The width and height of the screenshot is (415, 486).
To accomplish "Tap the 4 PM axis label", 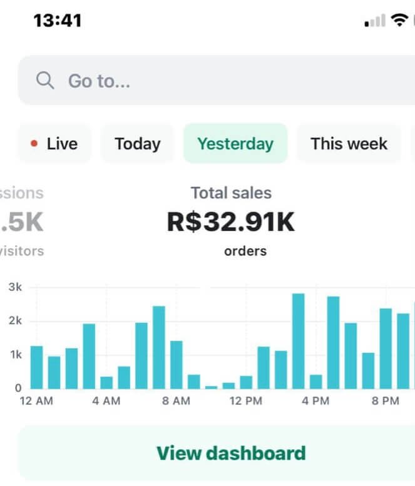I will coord(315,402).
